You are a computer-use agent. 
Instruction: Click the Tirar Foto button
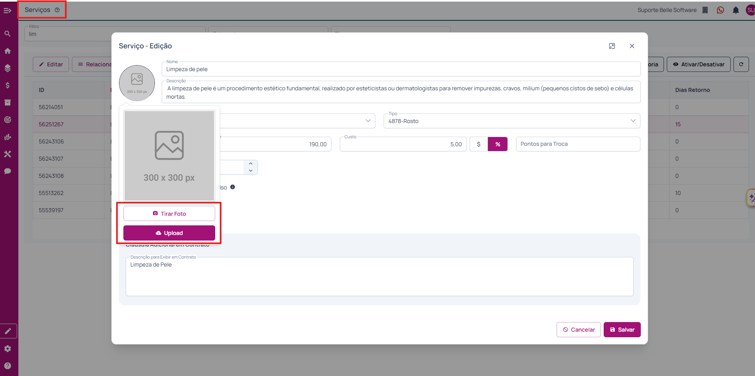coord(169,213)
